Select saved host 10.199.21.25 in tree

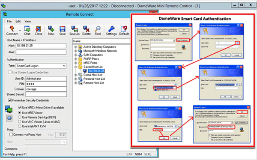96,71
